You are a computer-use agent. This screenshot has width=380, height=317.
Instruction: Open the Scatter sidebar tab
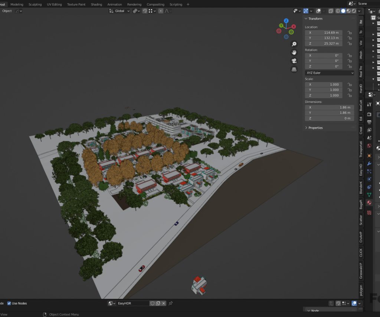(361, 220)
